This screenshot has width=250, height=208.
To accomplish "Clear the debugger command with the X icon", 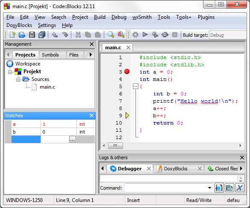I will [x=239, y=188].
